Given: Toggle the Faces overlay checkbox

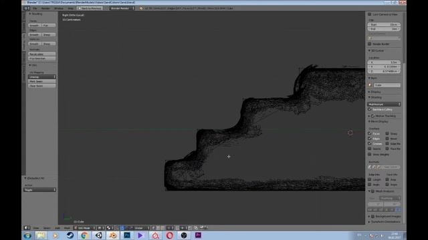Looking at the screenshot, I should tap(370, 133).
